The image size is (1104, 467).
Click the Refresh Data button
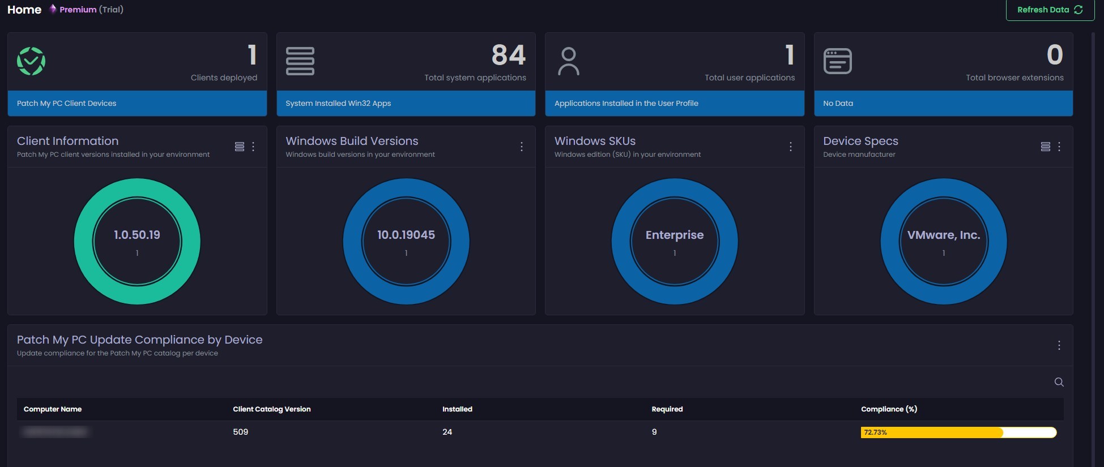pyautogui.click(x=1050, y=10)
